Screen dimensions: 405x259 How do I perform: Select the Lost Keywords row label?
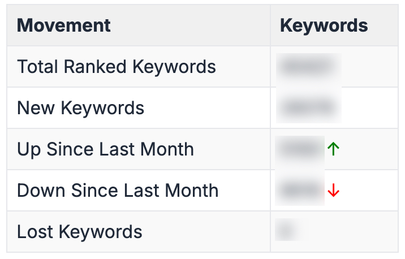pyautogui.click(x=80, y=232)
